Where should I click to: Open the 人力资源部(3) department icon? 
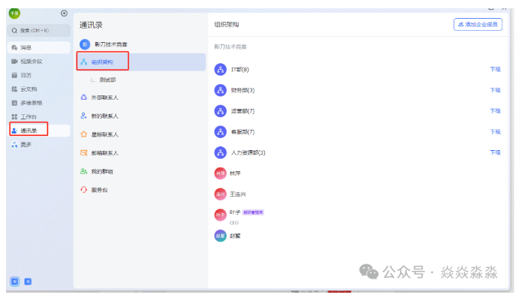[220, 152]
